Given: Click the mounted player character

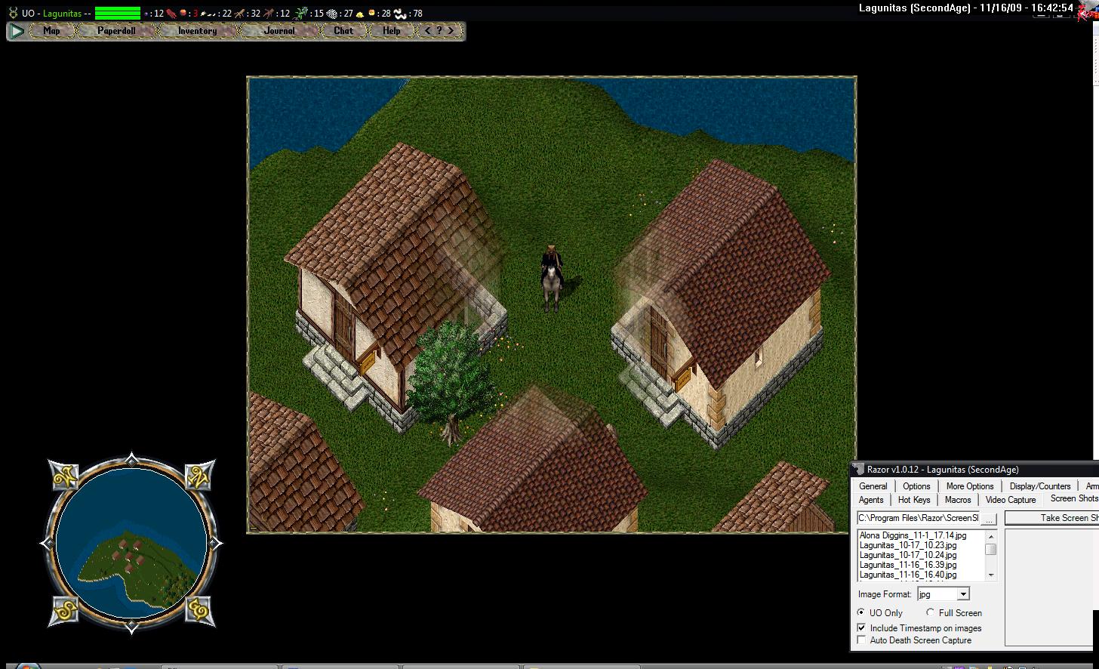Looking at the screenshot, I should coord(552,278).
